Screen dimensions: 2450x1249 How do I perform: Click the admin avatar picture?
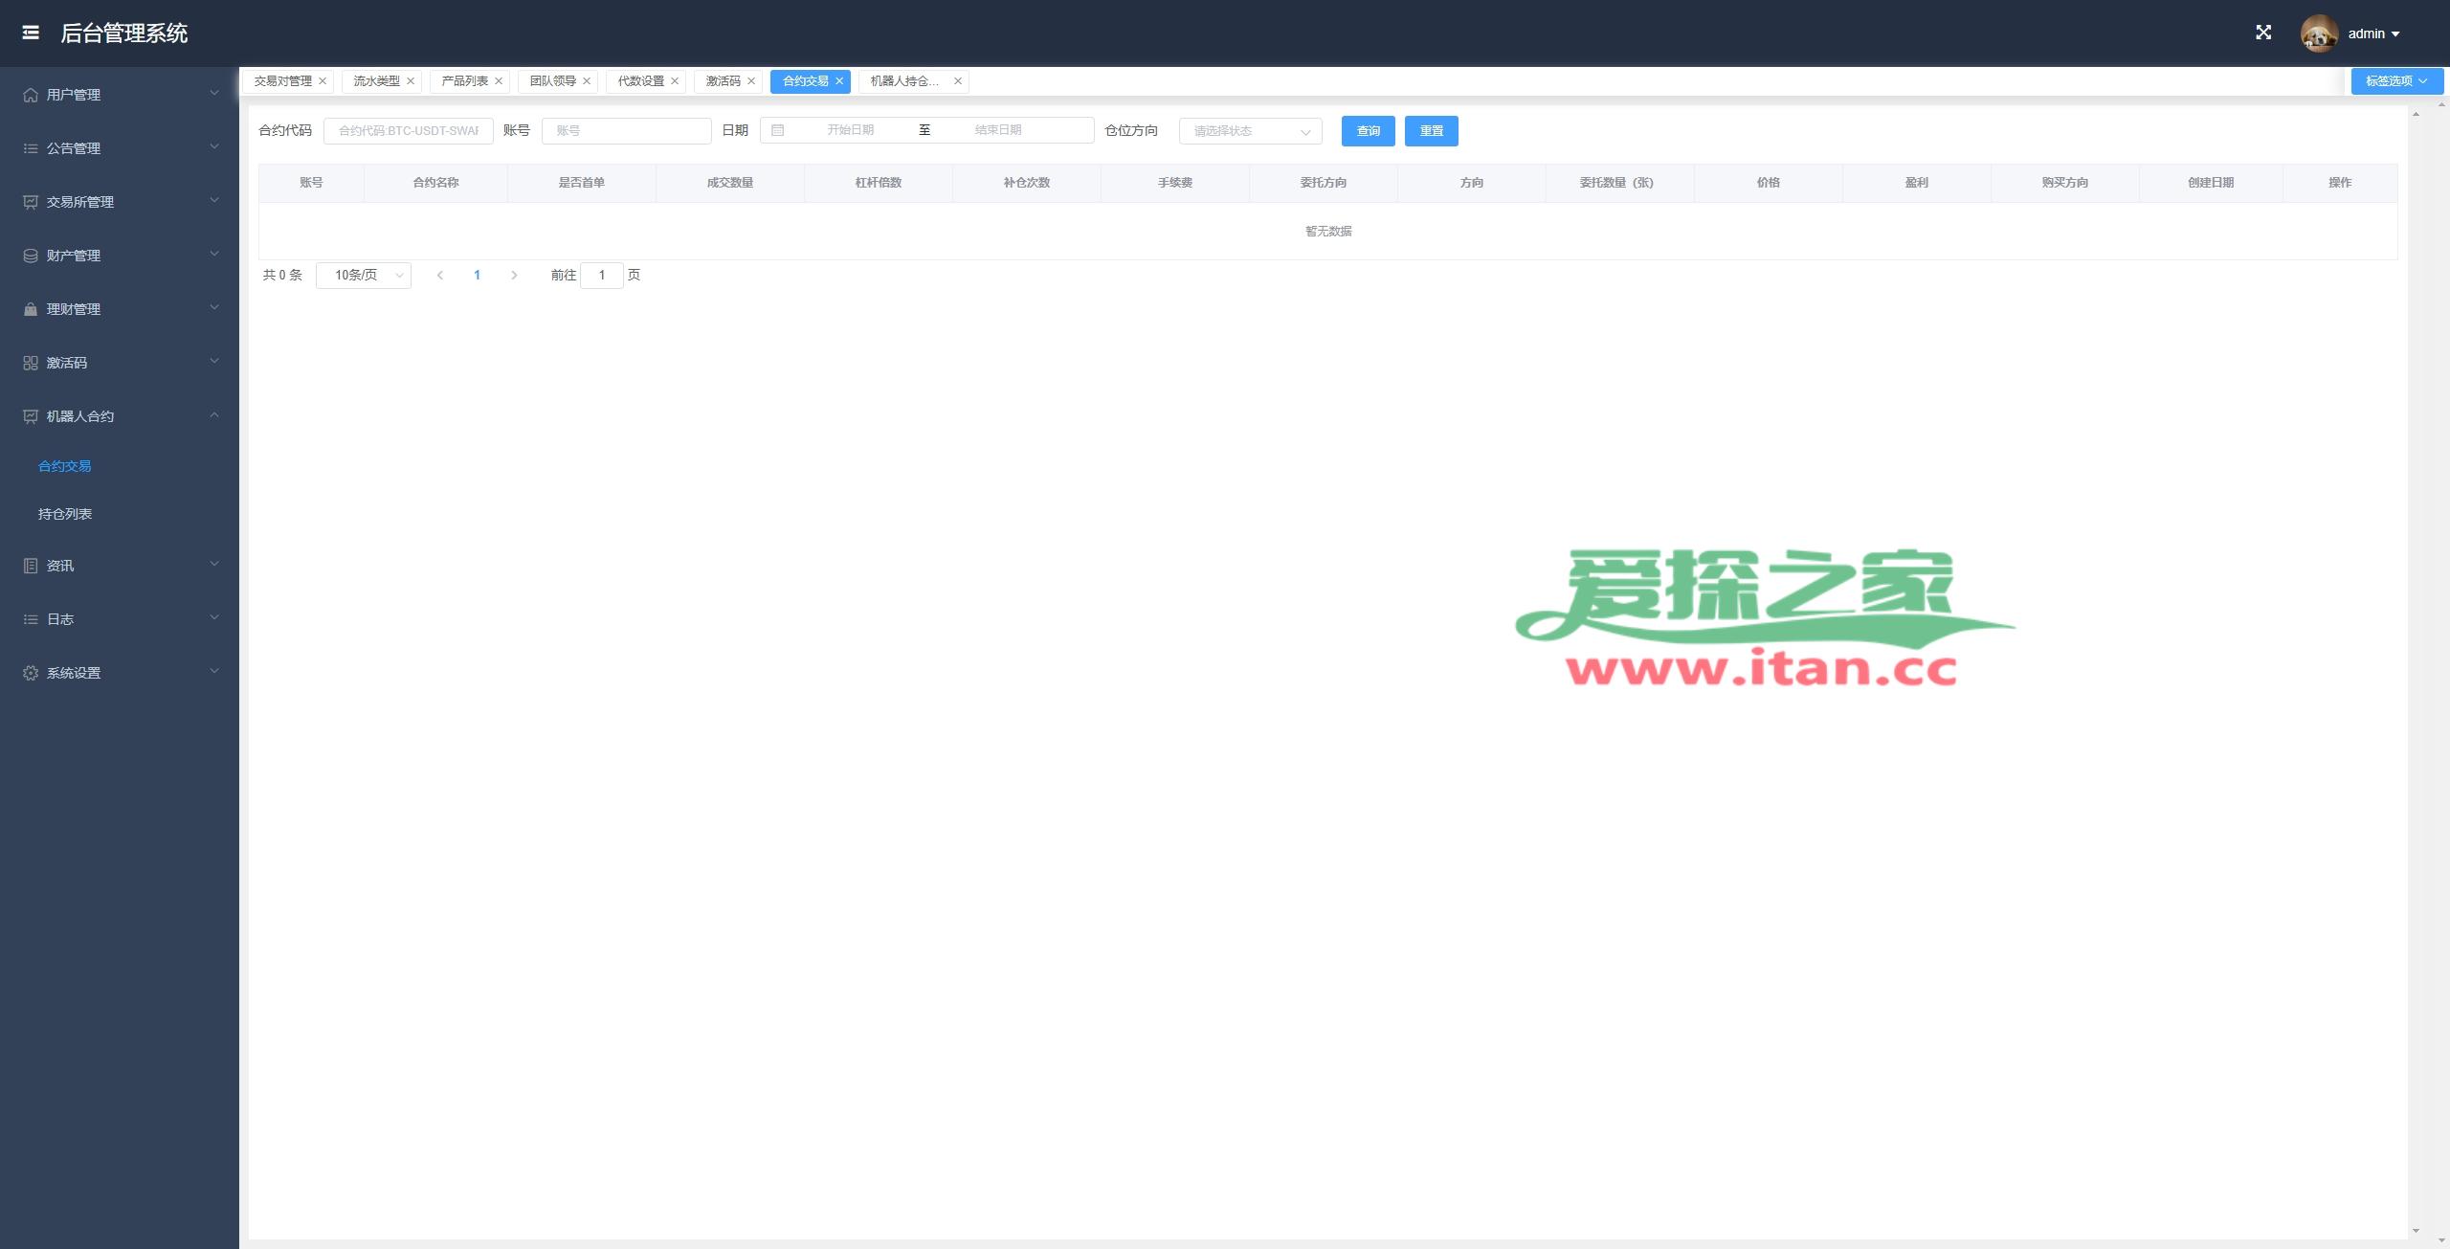[x=2318, y=33]
